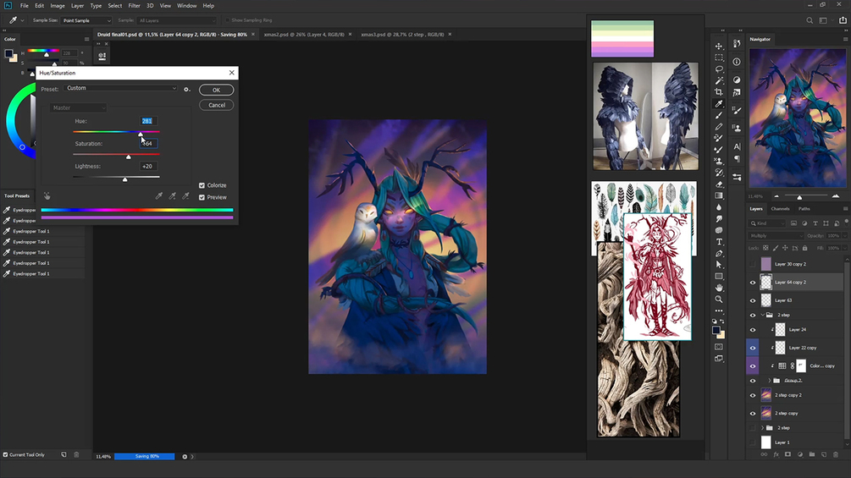This screenshot has width=851, height=478.
Task: Select the Zoom tool in the toolbar
Action: pos(719,299)
